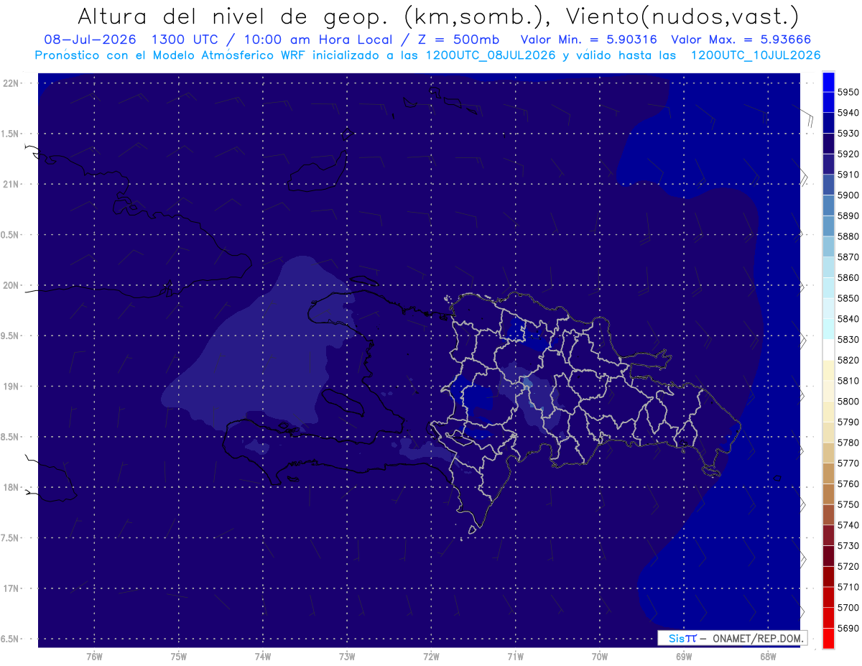Image resolution: width=862 pixels, height=666 pixels.
Task: Click the '22N' latitude label
Action: point(10,83)
